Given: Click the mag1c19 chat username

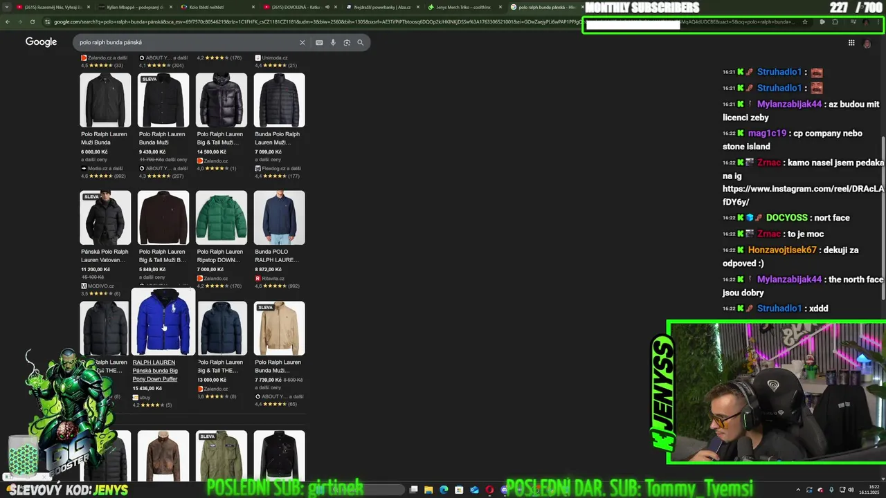Looking at the screenshot, I should click(x=767, y=133).
